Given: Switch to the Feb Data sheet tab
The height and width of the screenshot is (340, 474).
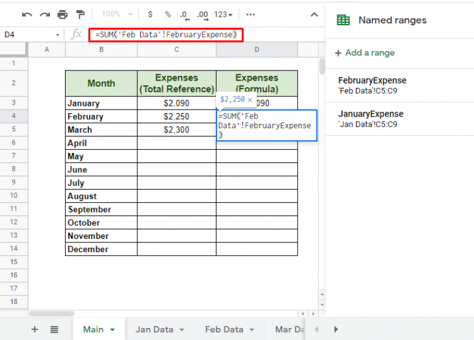Looking at the screenshot, I should tap(224, 329).
